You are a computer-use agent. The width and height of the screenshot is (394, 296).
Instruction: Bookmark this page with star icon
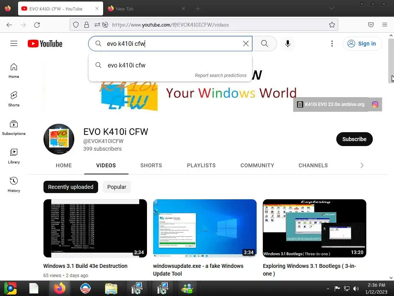coord(332,25)
